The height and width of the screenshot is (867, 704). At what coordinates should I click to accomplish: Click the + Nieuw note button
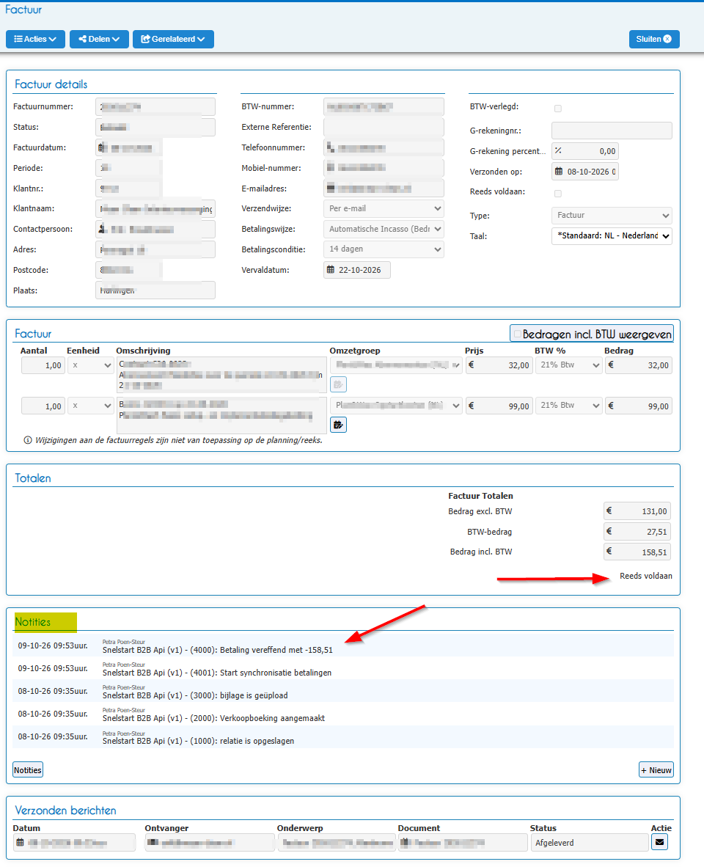point(656,770)
